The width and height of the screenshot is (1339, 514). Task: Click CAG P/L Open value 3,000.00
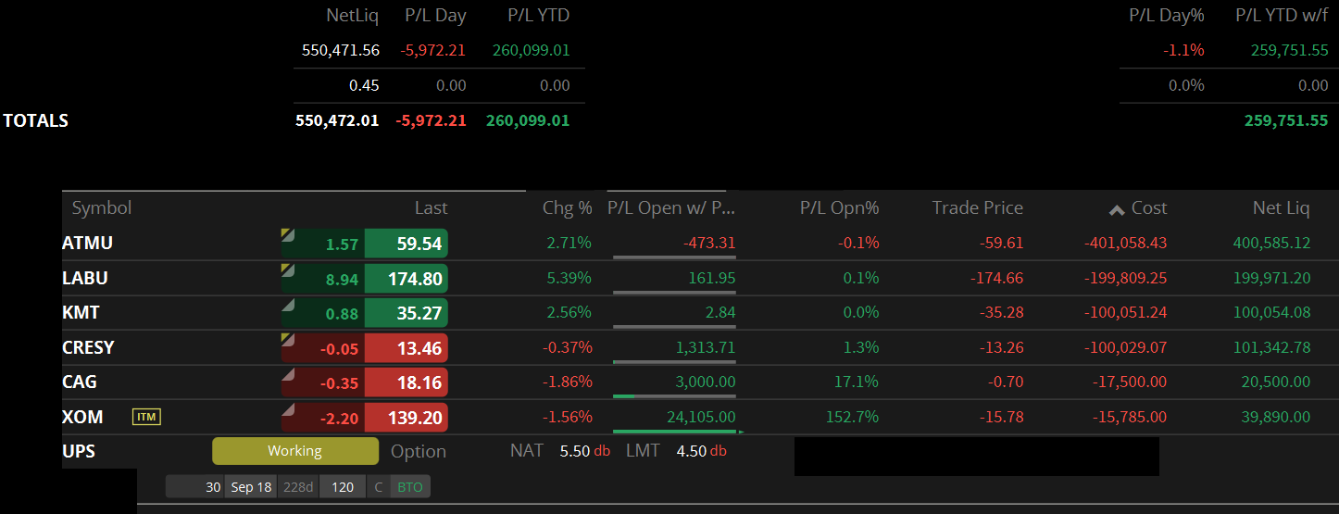point(706,382)
